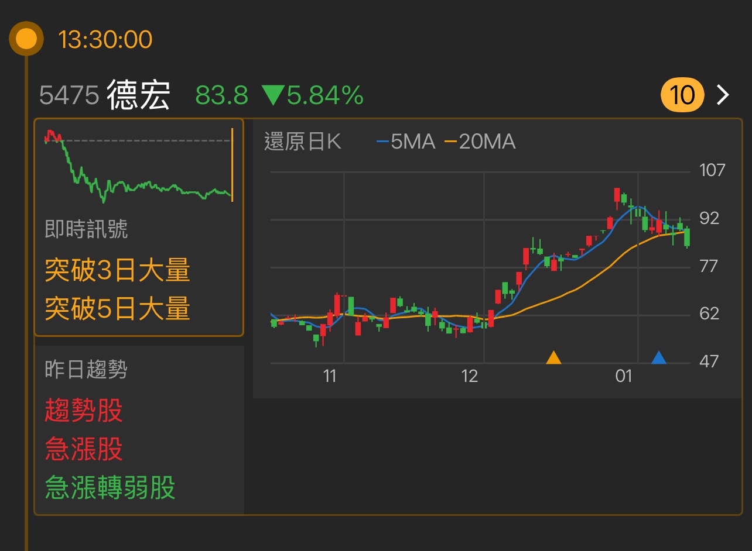Click the blue triangle marker on chart axis
Screen dimensions: 752x551
click(659, 357)
